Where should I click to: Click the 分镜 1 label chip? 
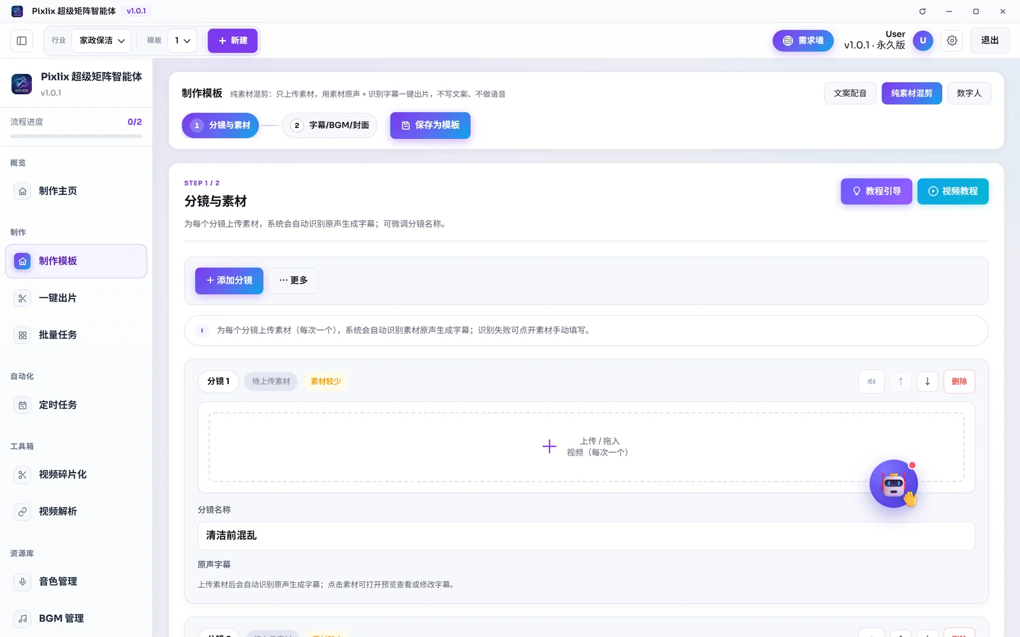click(x=218, y=382)
